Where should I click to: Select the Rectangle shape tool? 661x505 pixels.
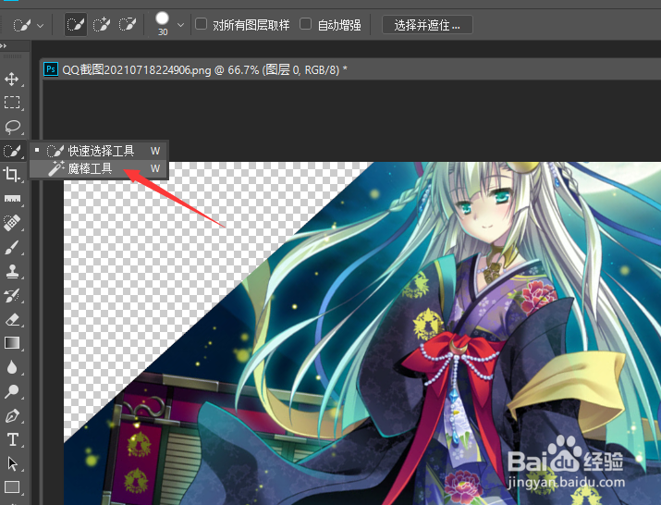click(x=12, y=487)
